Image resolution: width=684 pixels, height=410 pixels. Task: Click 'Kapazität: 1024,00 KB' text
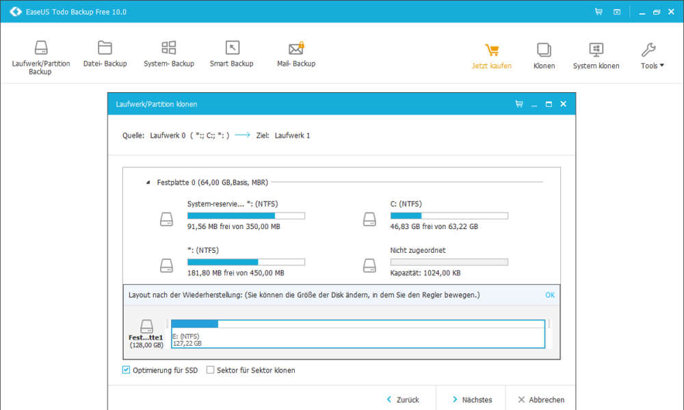click(x=425, y=273)
